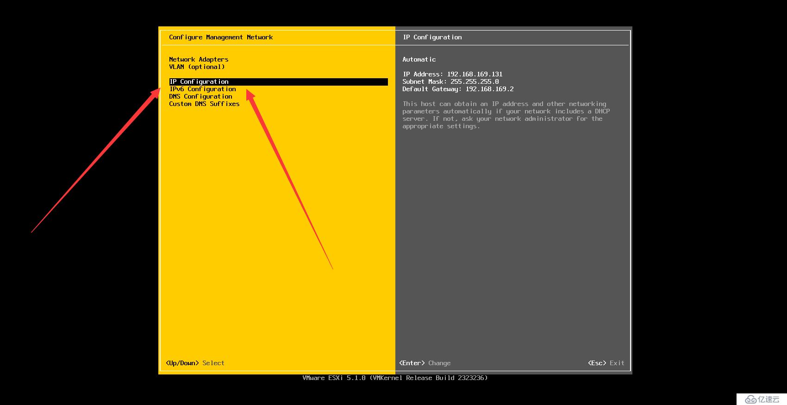Click the Configure Management Network title
Viewport: 787px width, 405px height.
[x=221, y=37]
